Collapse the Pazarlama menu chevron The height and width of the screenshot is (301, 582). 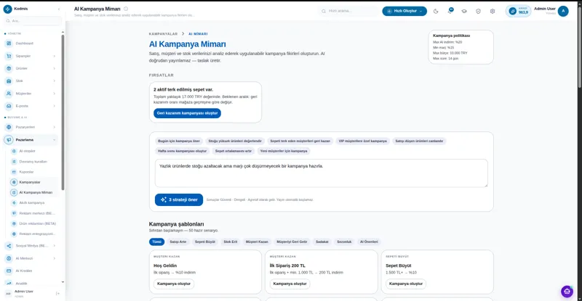pos(54,140)
